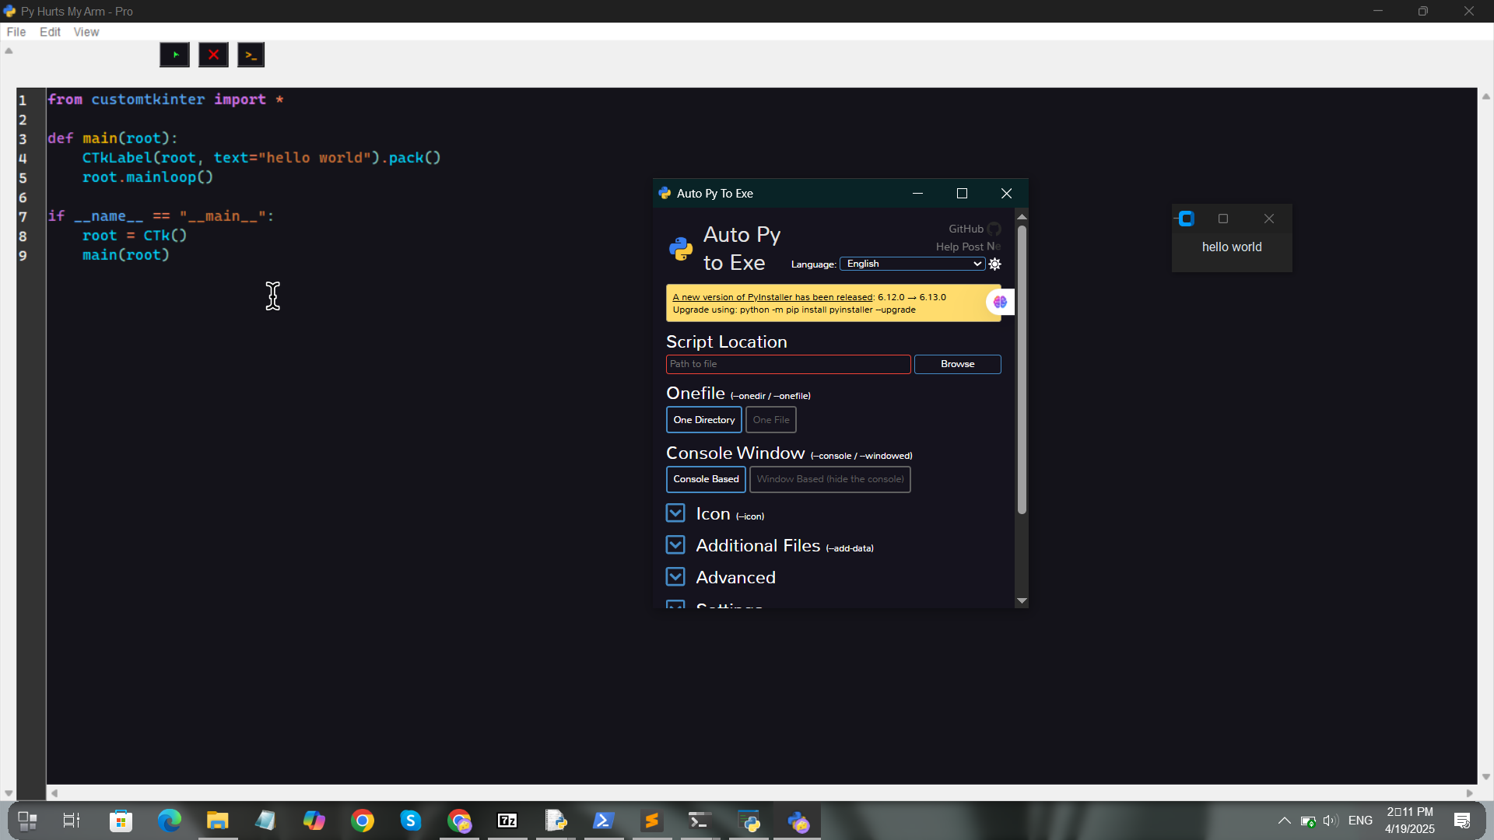Open the PyInstaller new version release link

[773, 297]
